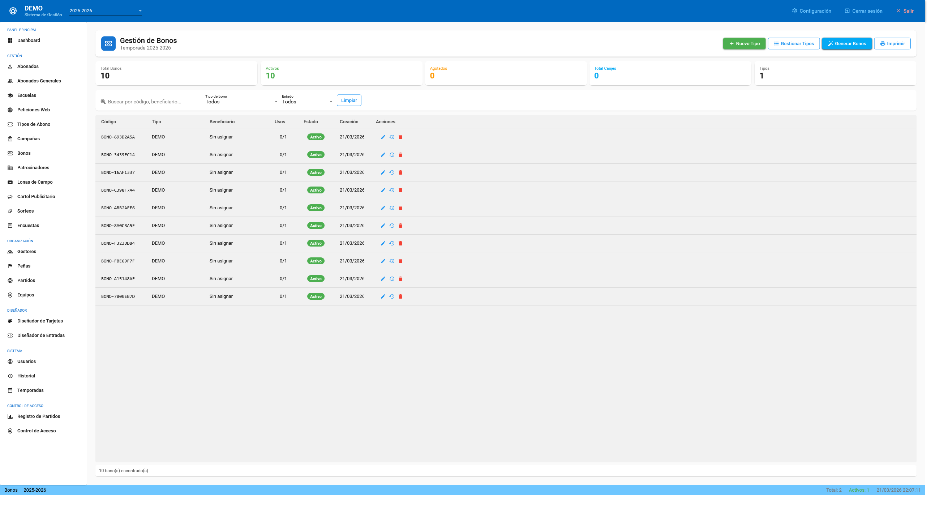Viewport: 931px width, 509px height.
Task: Click Limpiar to reset filters
Action: (x=349, y=100)
